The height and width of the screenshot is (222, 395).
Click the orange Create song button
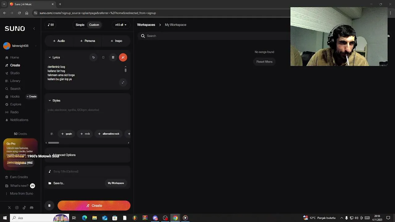(x=94, y=206)
